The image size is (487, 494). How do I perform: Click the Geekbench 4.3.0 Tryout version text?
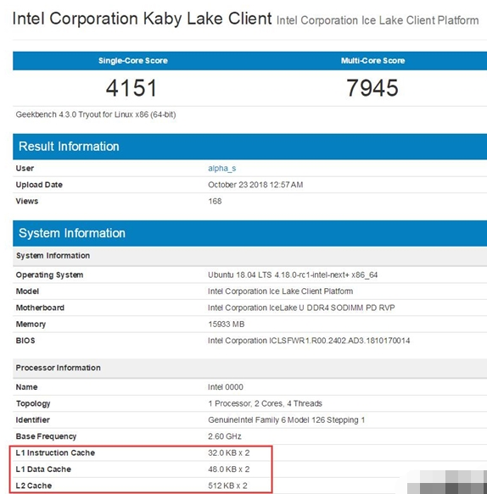point(96,114)
